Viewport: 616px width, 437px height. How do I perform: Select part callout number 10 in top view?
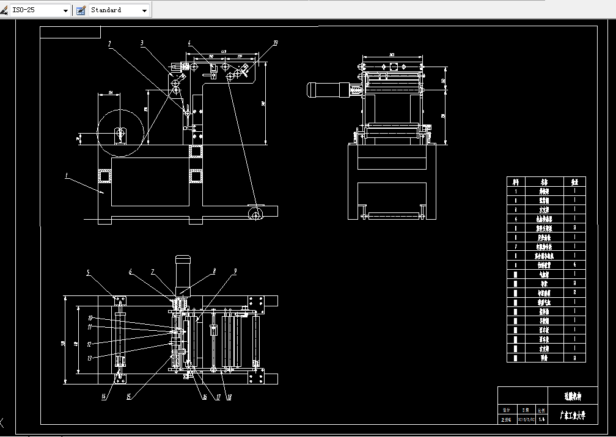point(90,318)
